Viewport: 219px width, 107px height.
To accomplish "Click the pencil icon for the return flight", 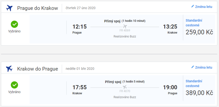I will [193, 67].
